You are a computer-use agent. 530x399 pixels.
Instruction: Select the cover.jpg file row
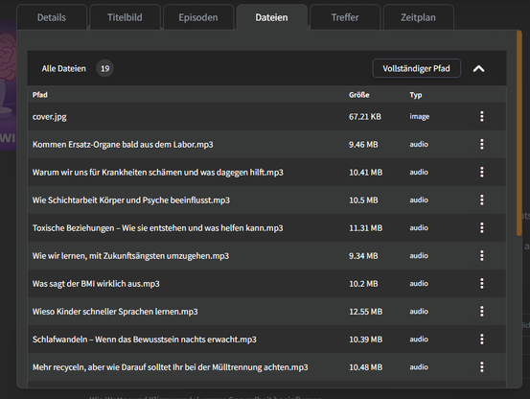[x=266, y=116]
